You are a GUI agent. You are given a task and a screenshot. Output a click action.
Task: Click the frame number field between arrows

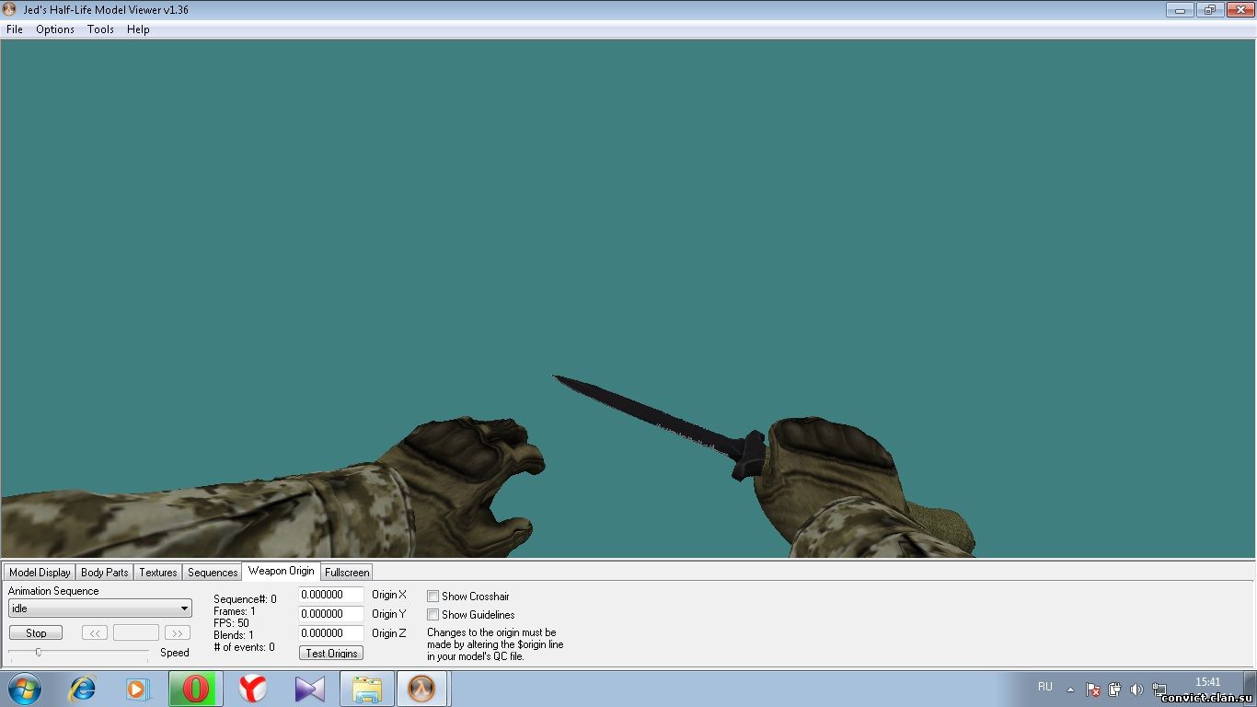(x=136, y=633)
